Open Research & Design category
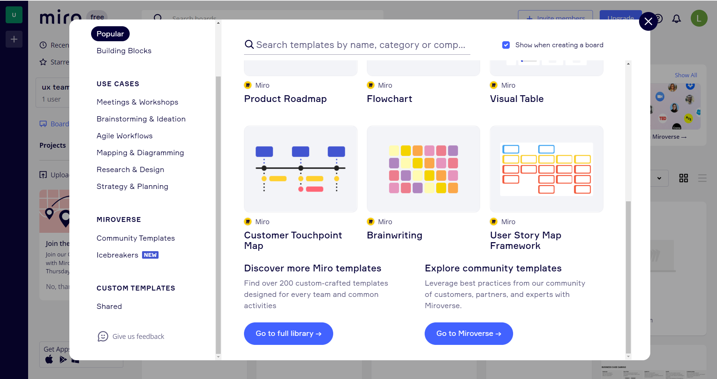Viewport: 717px width, 379px height. (x=130, y=169)
